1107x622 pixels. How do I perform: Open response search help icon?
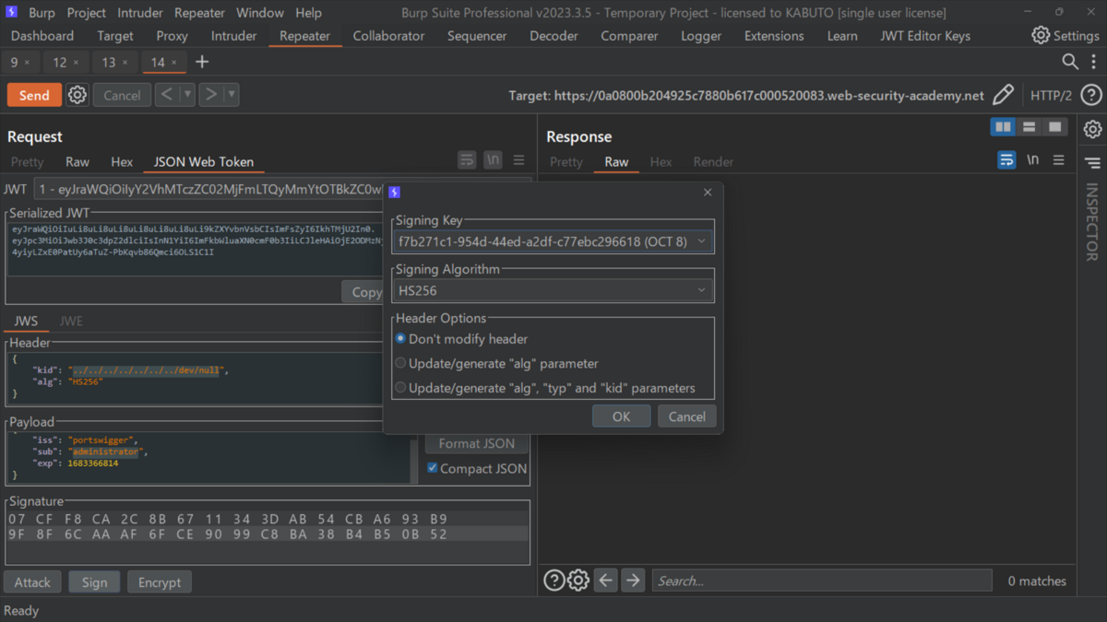pyautogui.click(x=553, y=581)
